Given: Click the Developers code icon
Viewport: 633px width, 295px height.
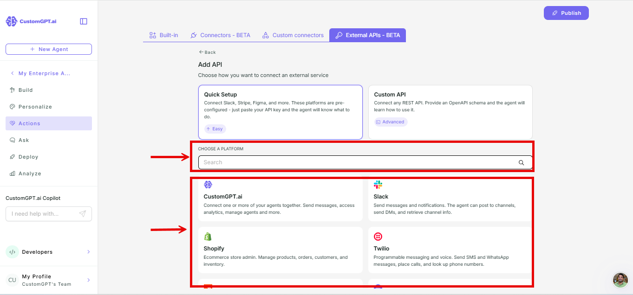Looking at the screenshot, I should [12, 252].
